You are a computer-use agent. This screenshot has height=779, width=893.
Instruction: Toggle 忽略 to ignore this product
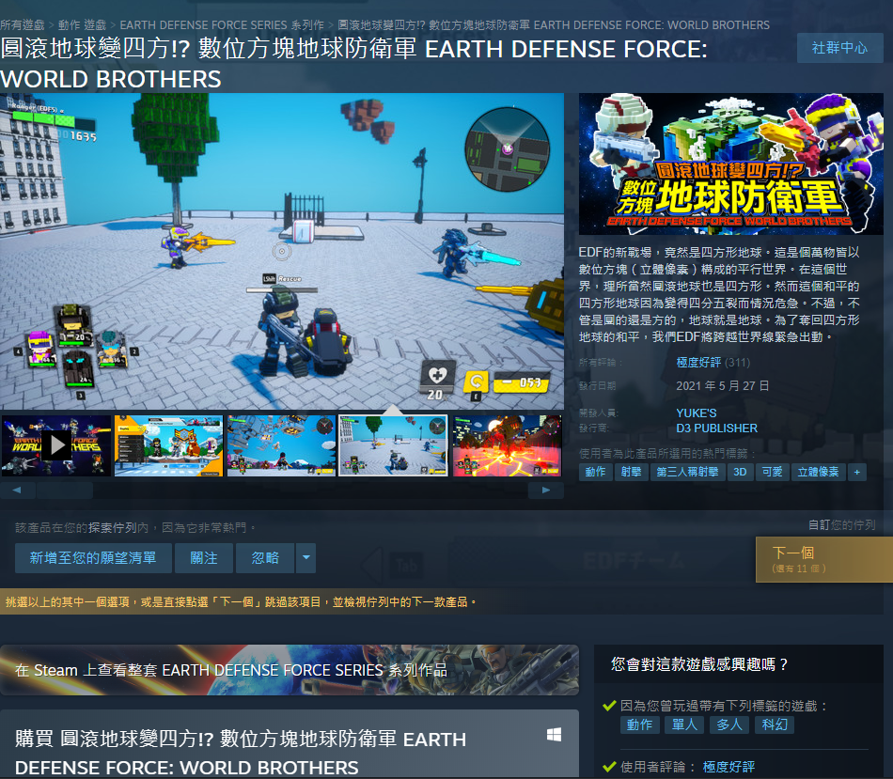265,558
